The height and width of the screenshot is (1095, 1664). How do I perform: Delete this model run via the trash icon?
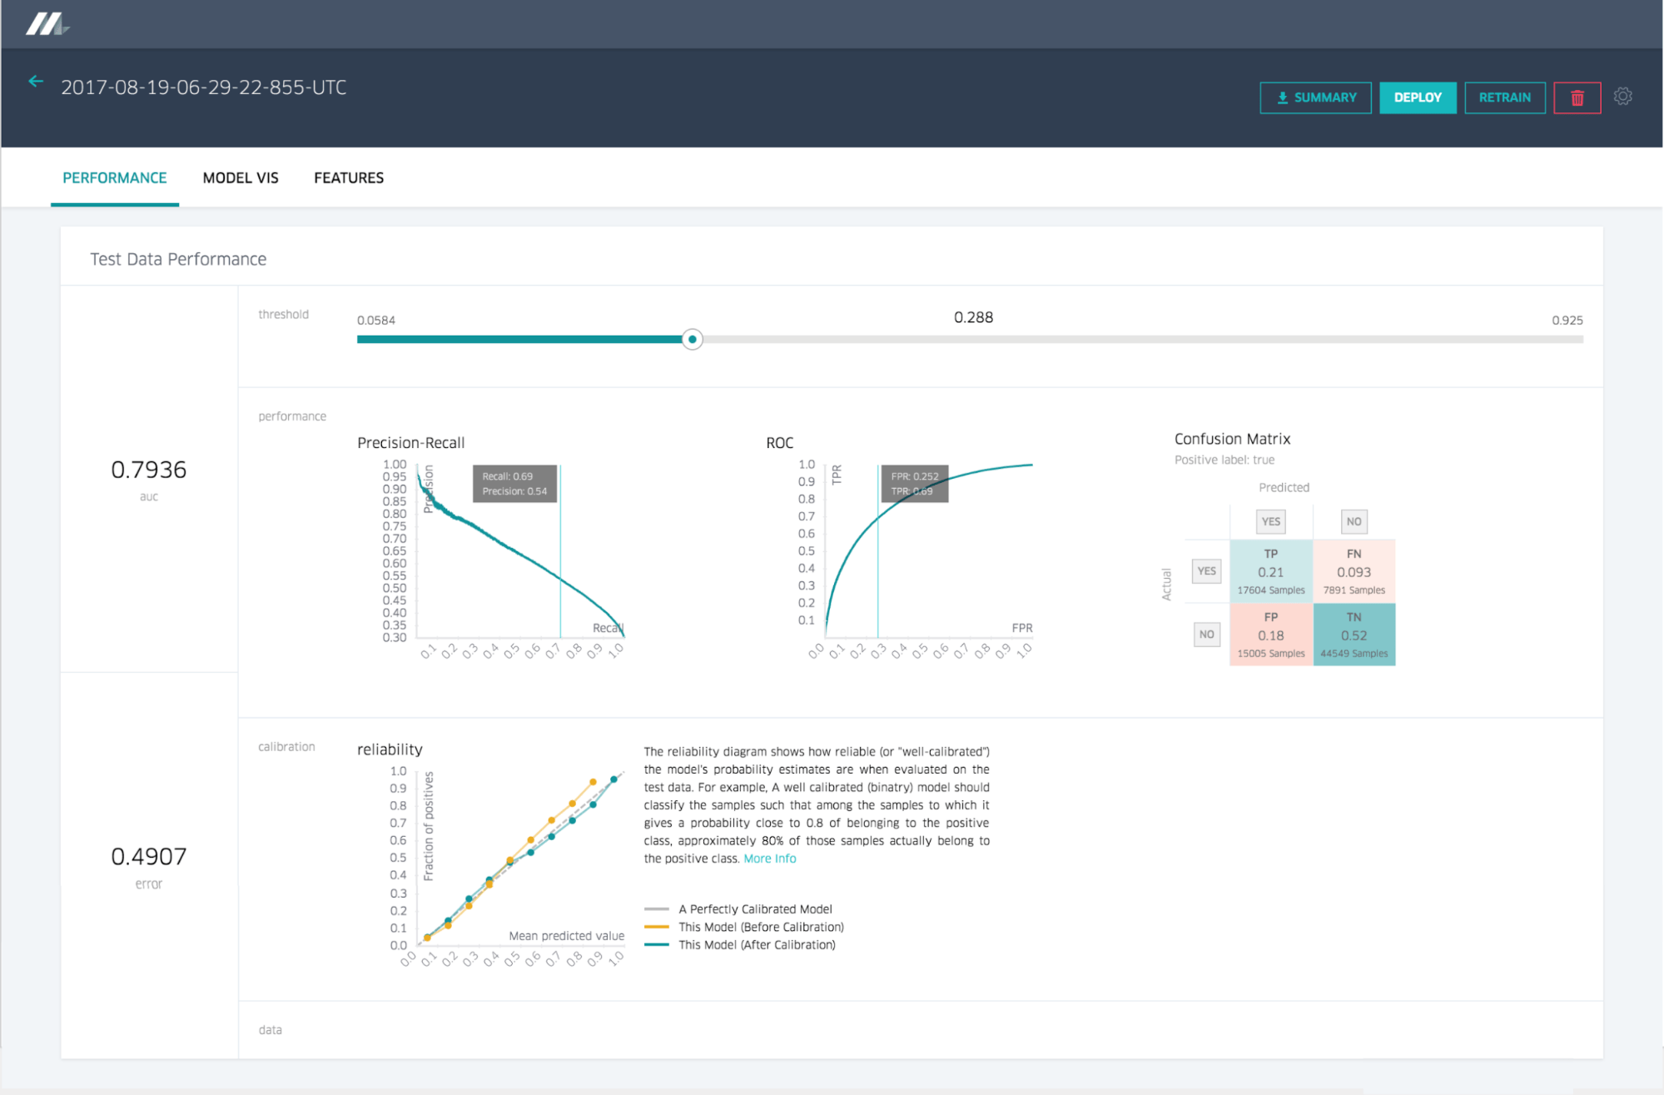click(1577, 97)
